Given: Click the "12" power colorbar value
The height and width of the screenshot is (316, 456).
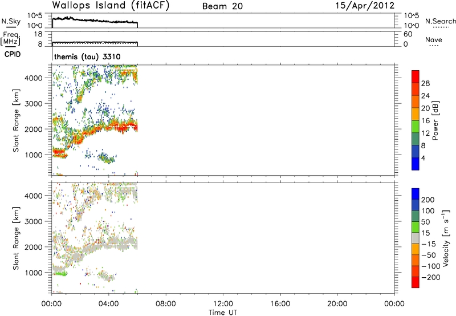Looking at the screenshot, I should coord(425,133).
